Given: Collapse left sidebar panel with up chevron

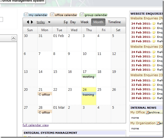Looking at the screenshot, I should click(13, 38).
